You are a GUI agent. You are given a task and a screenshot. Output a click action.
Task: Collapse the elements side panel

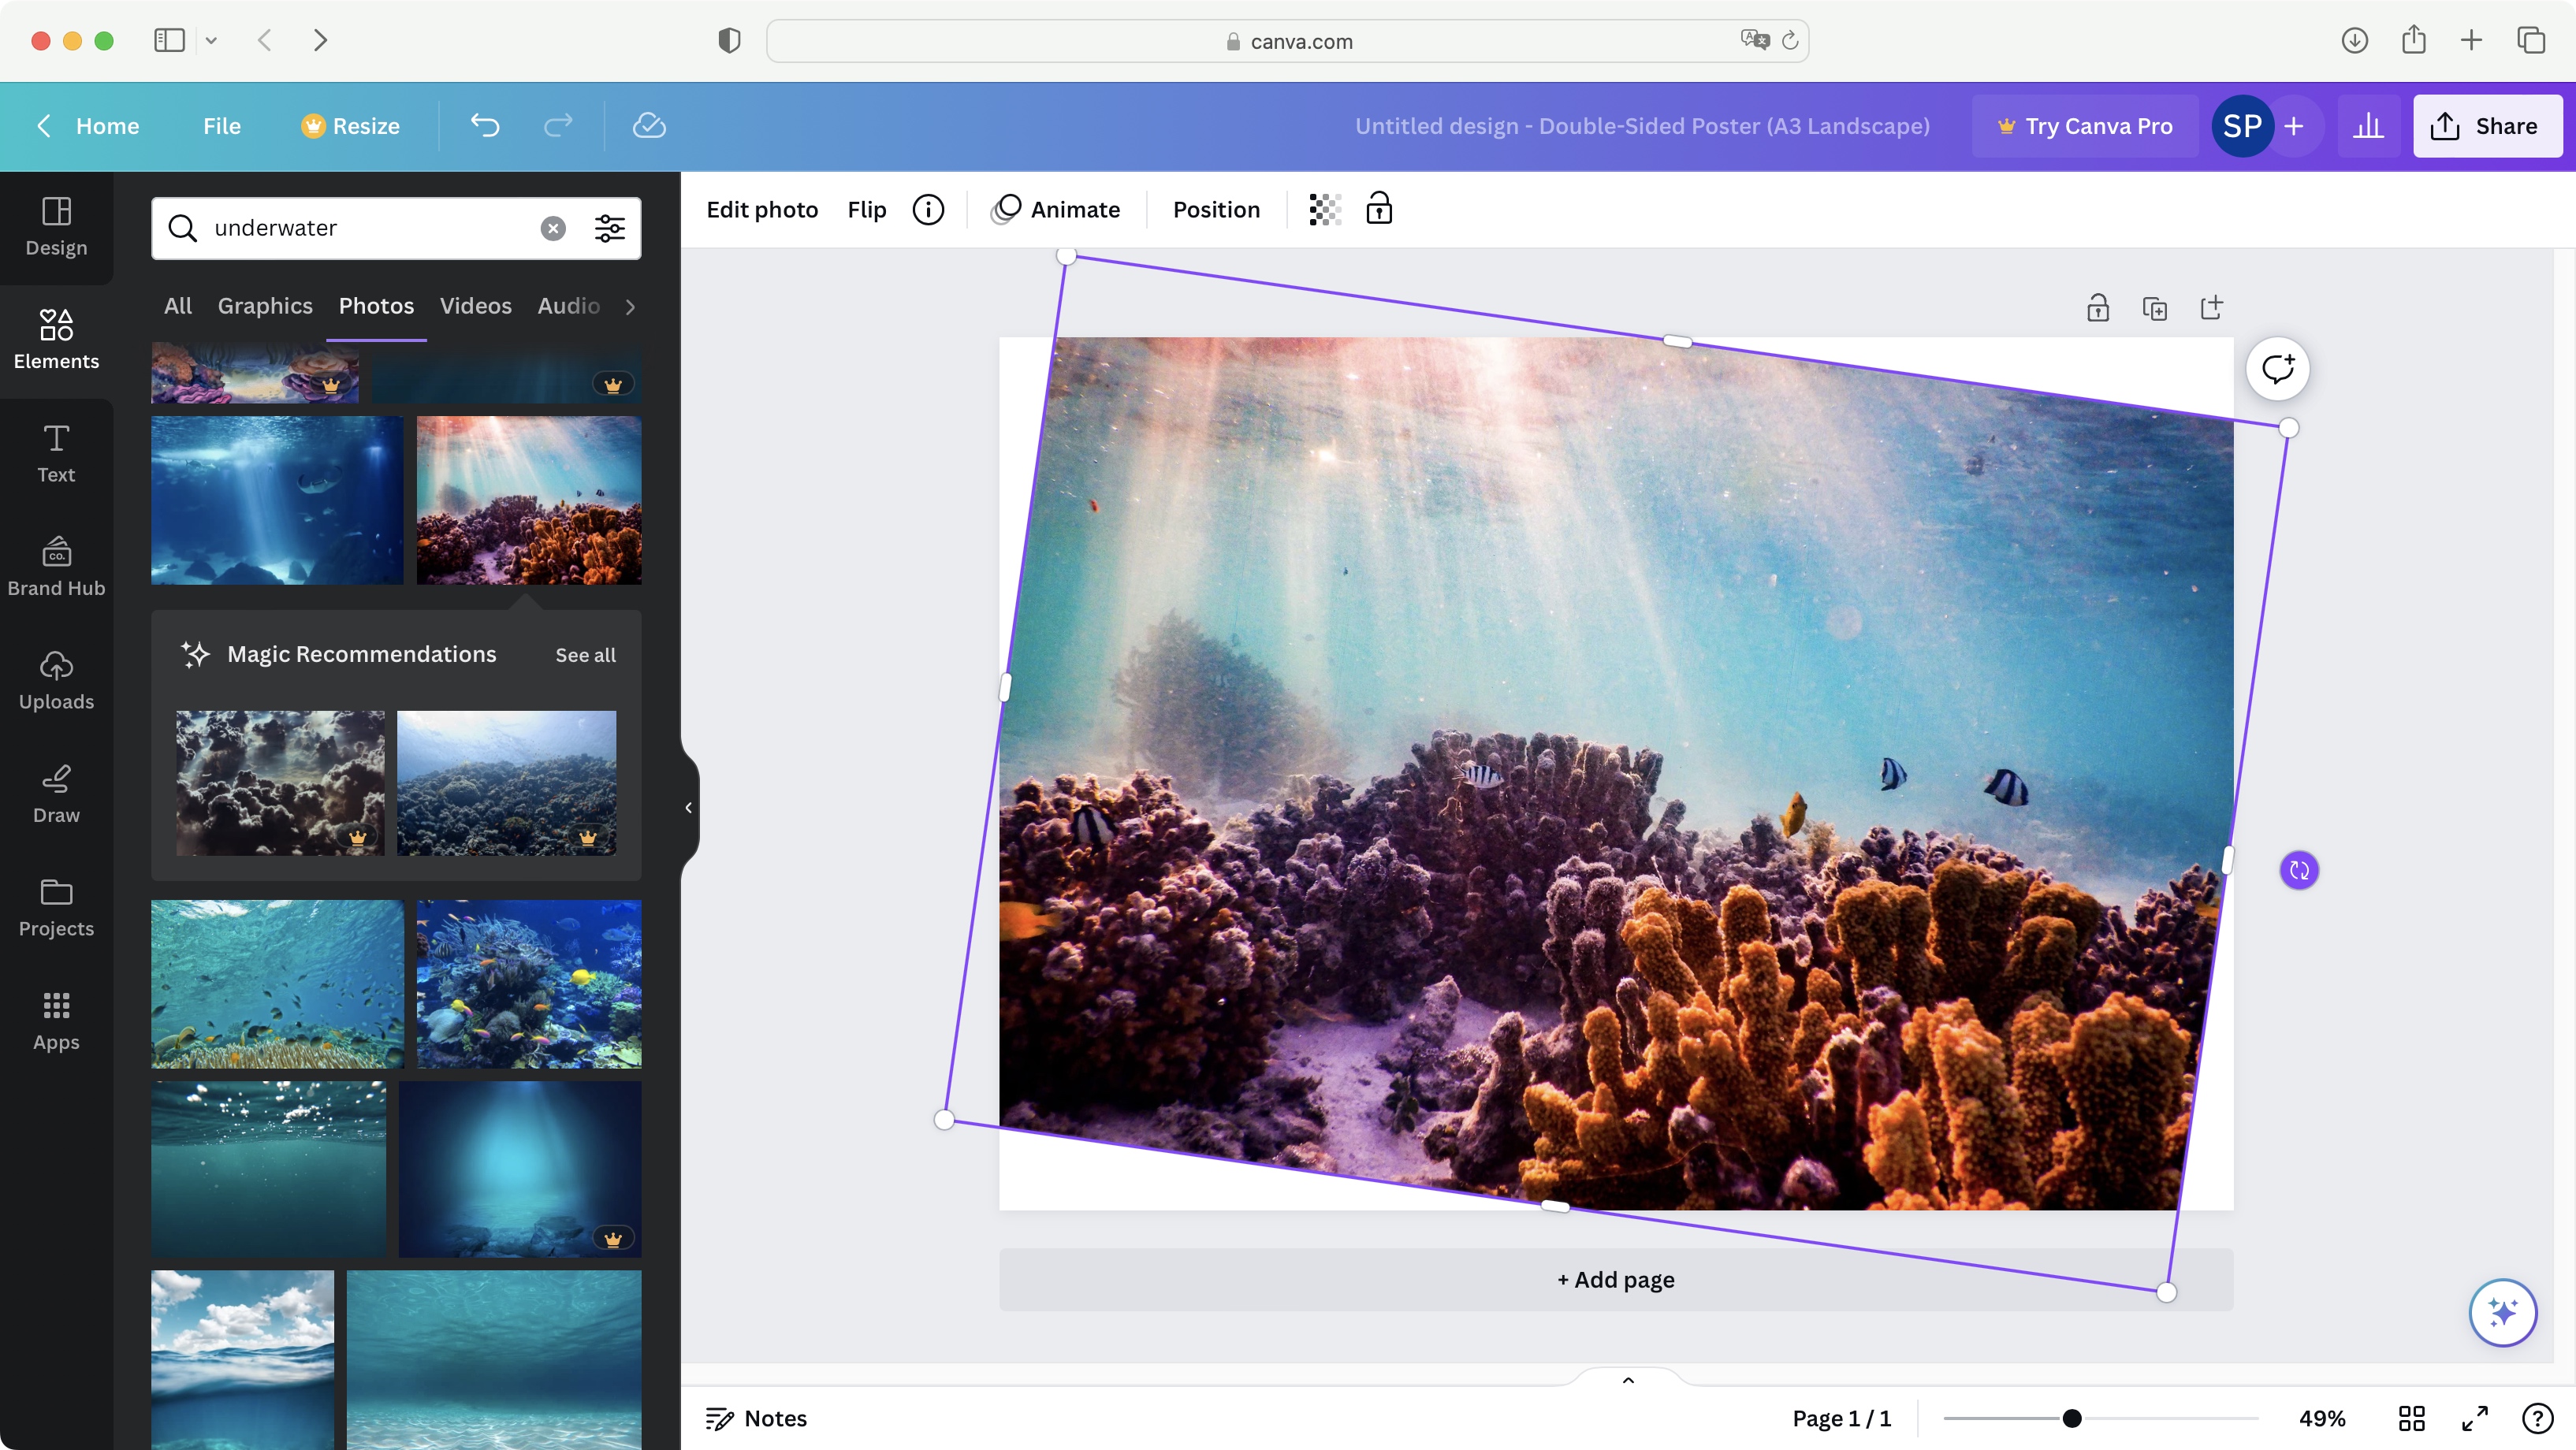(689, 807)
